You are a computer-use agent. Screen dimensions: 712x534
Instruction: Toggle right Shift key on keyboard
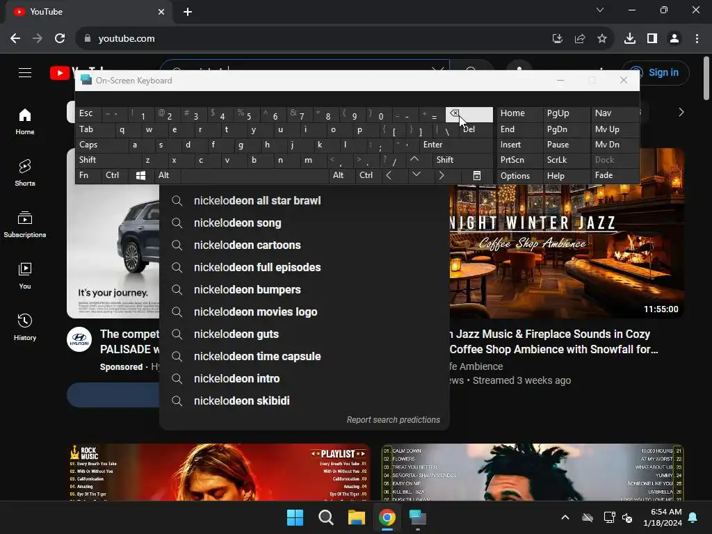[462, 160]
